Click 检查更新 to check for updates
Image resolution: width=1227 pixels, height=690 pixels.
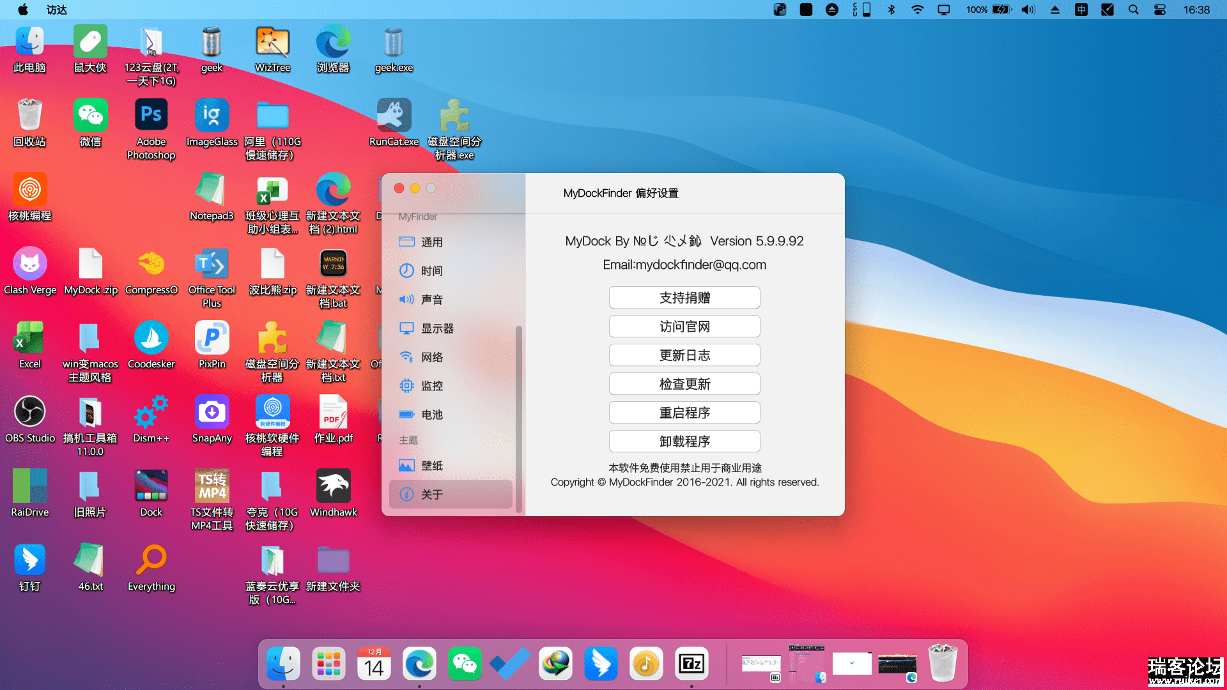(684, 384)
